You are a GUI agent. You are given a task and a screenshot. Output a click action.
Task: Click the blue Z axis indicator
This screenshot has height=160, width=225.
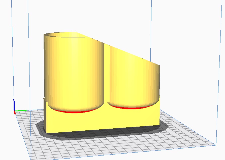point(14,104)
